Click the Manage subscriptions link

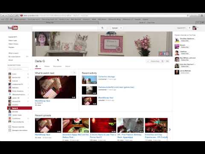coord(20,130)
